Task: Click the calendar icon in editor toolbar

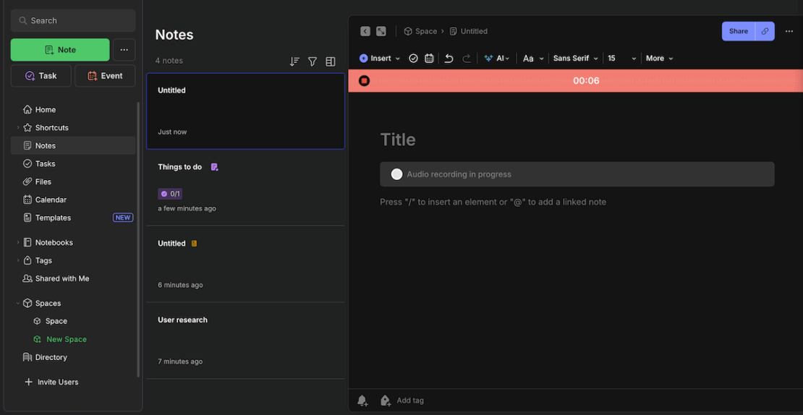Action: (429, 59)
